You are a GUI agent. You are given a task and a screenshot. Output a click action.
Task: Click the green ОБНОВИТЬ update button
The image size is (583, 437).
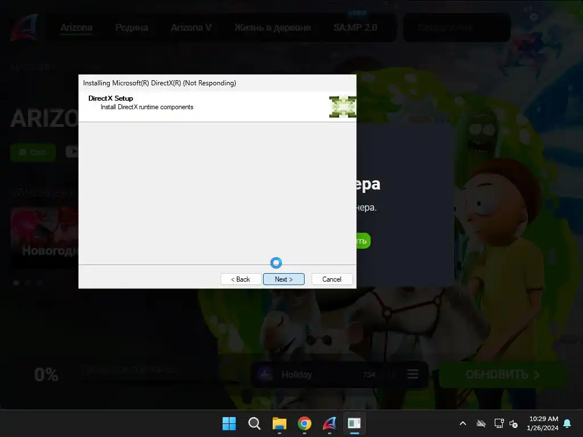click(x=502, y=374)
